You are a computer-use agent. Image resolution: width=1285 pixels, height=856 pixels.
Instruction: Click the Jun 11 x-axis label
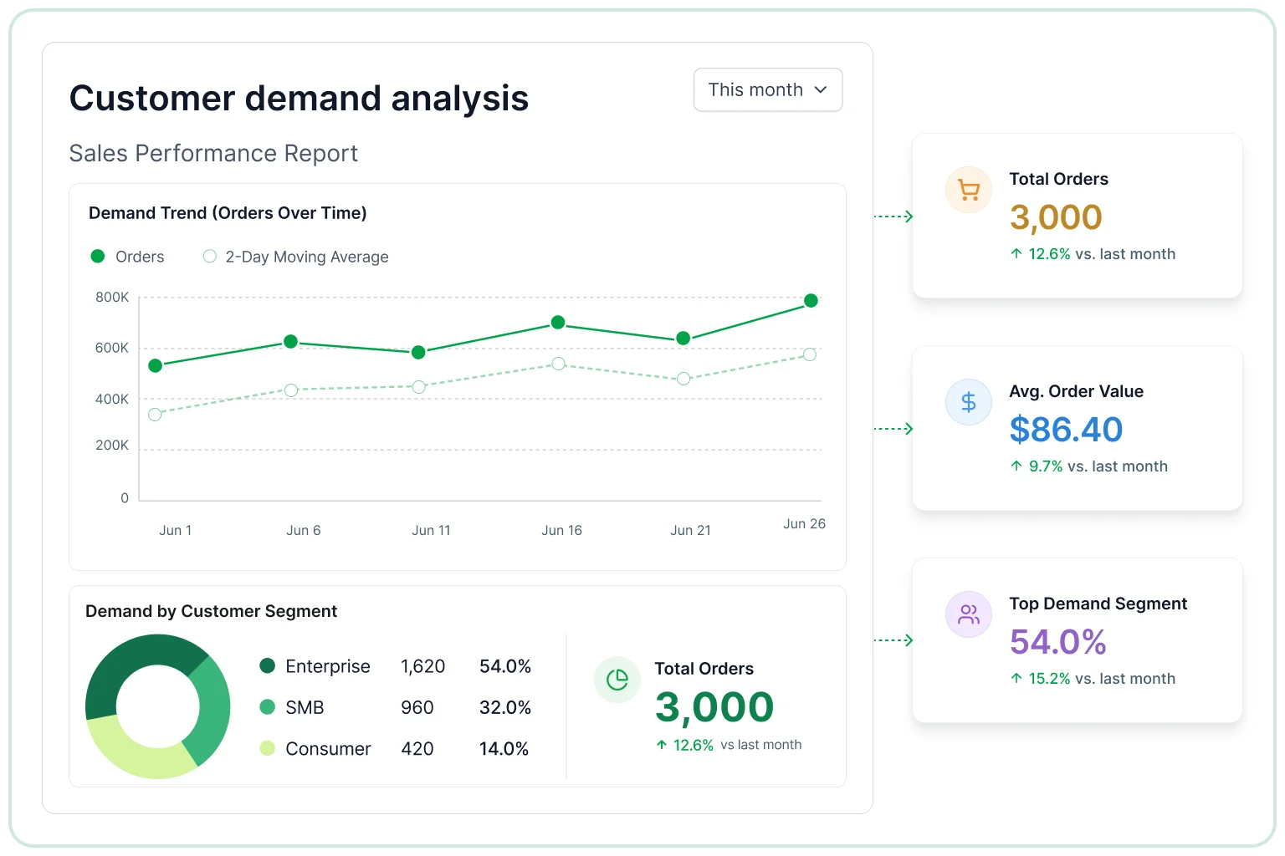coord(431,530)
